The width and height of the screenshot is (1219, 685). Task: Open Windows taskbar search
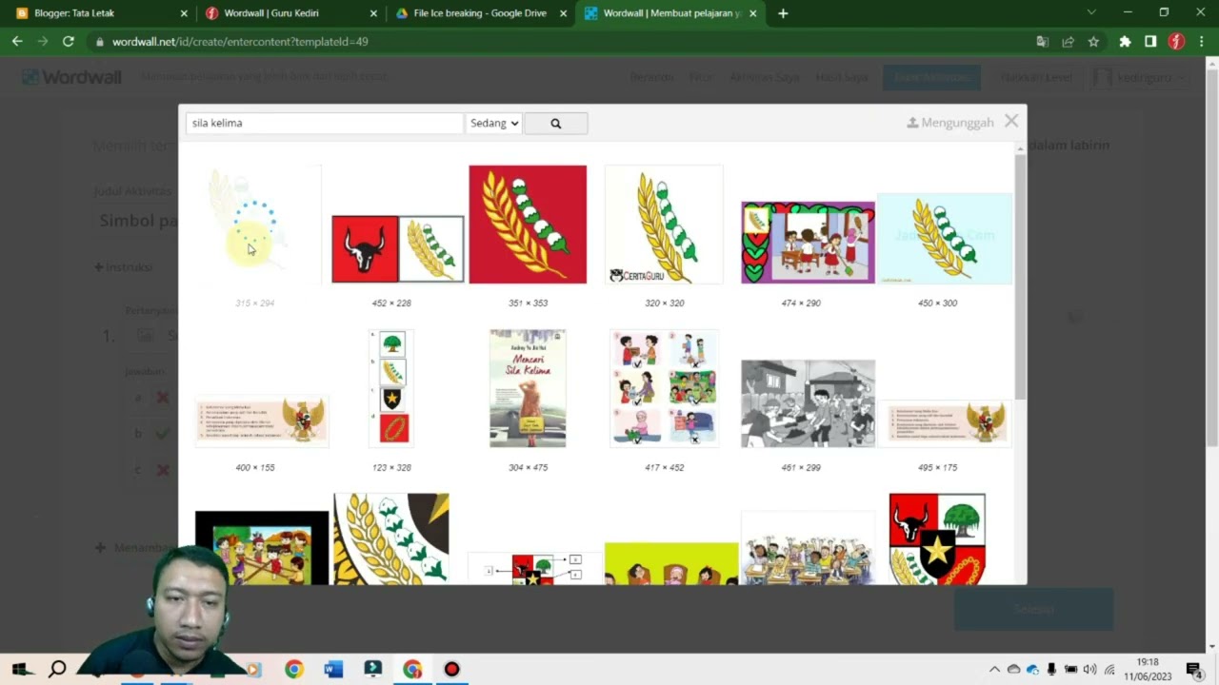[57, 670]
